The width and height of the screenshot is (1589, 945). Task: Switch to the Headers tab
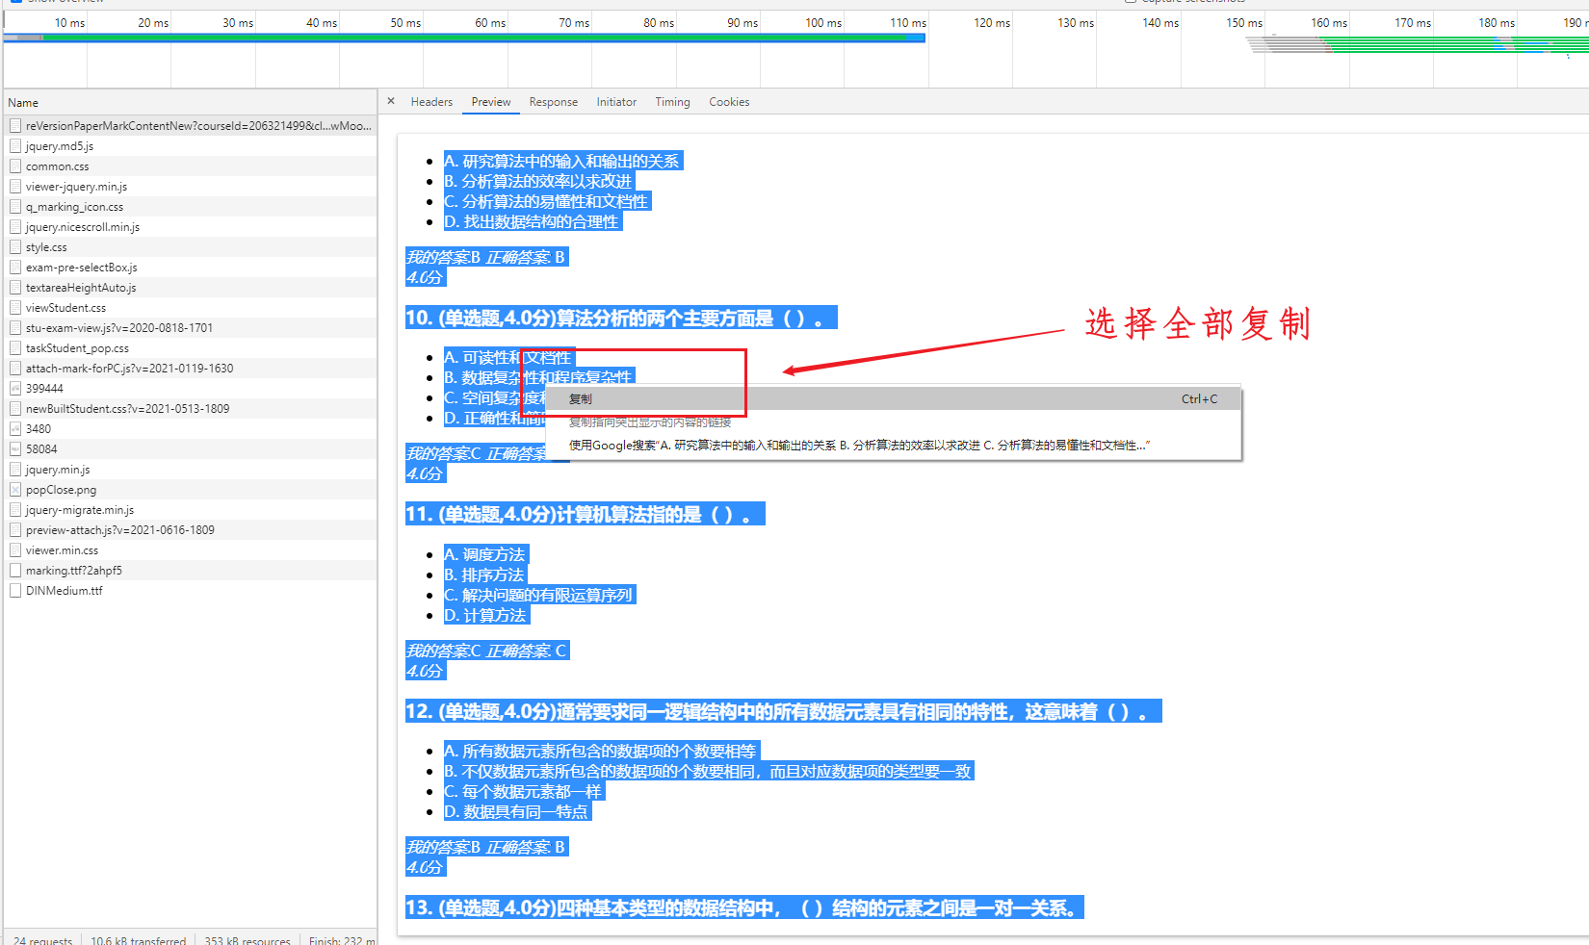(431, 102)
